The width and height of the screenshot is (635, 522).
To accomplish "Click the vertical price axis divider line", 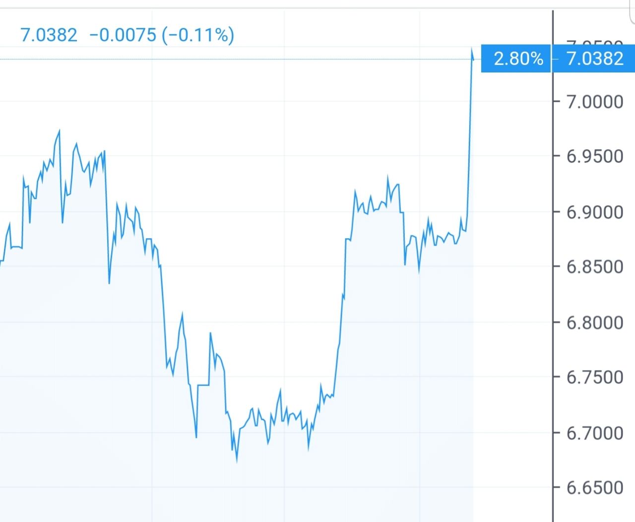I will 553,298.
